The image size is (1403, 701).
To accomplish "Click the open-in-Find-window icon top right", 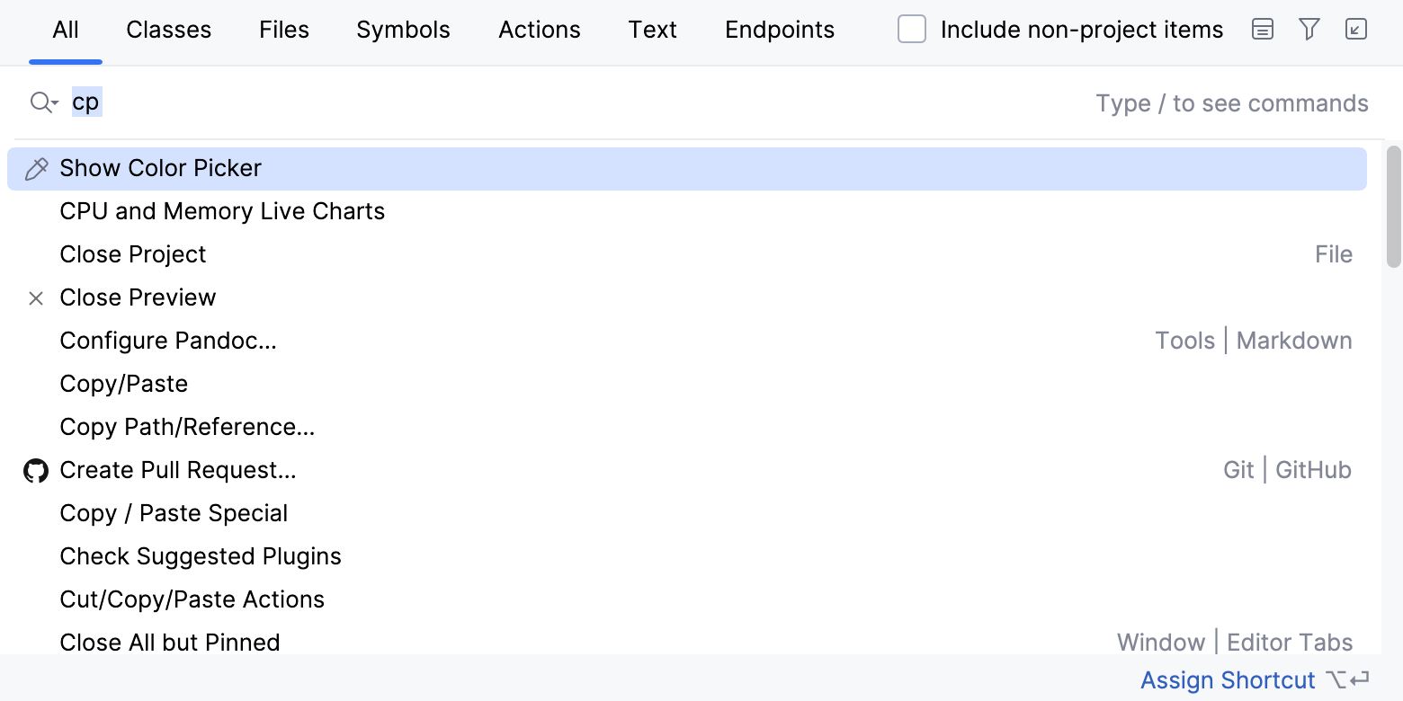I will coord(1356,30).
